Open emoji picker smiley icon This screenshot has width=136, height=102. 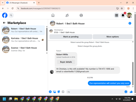pos(126,92)
